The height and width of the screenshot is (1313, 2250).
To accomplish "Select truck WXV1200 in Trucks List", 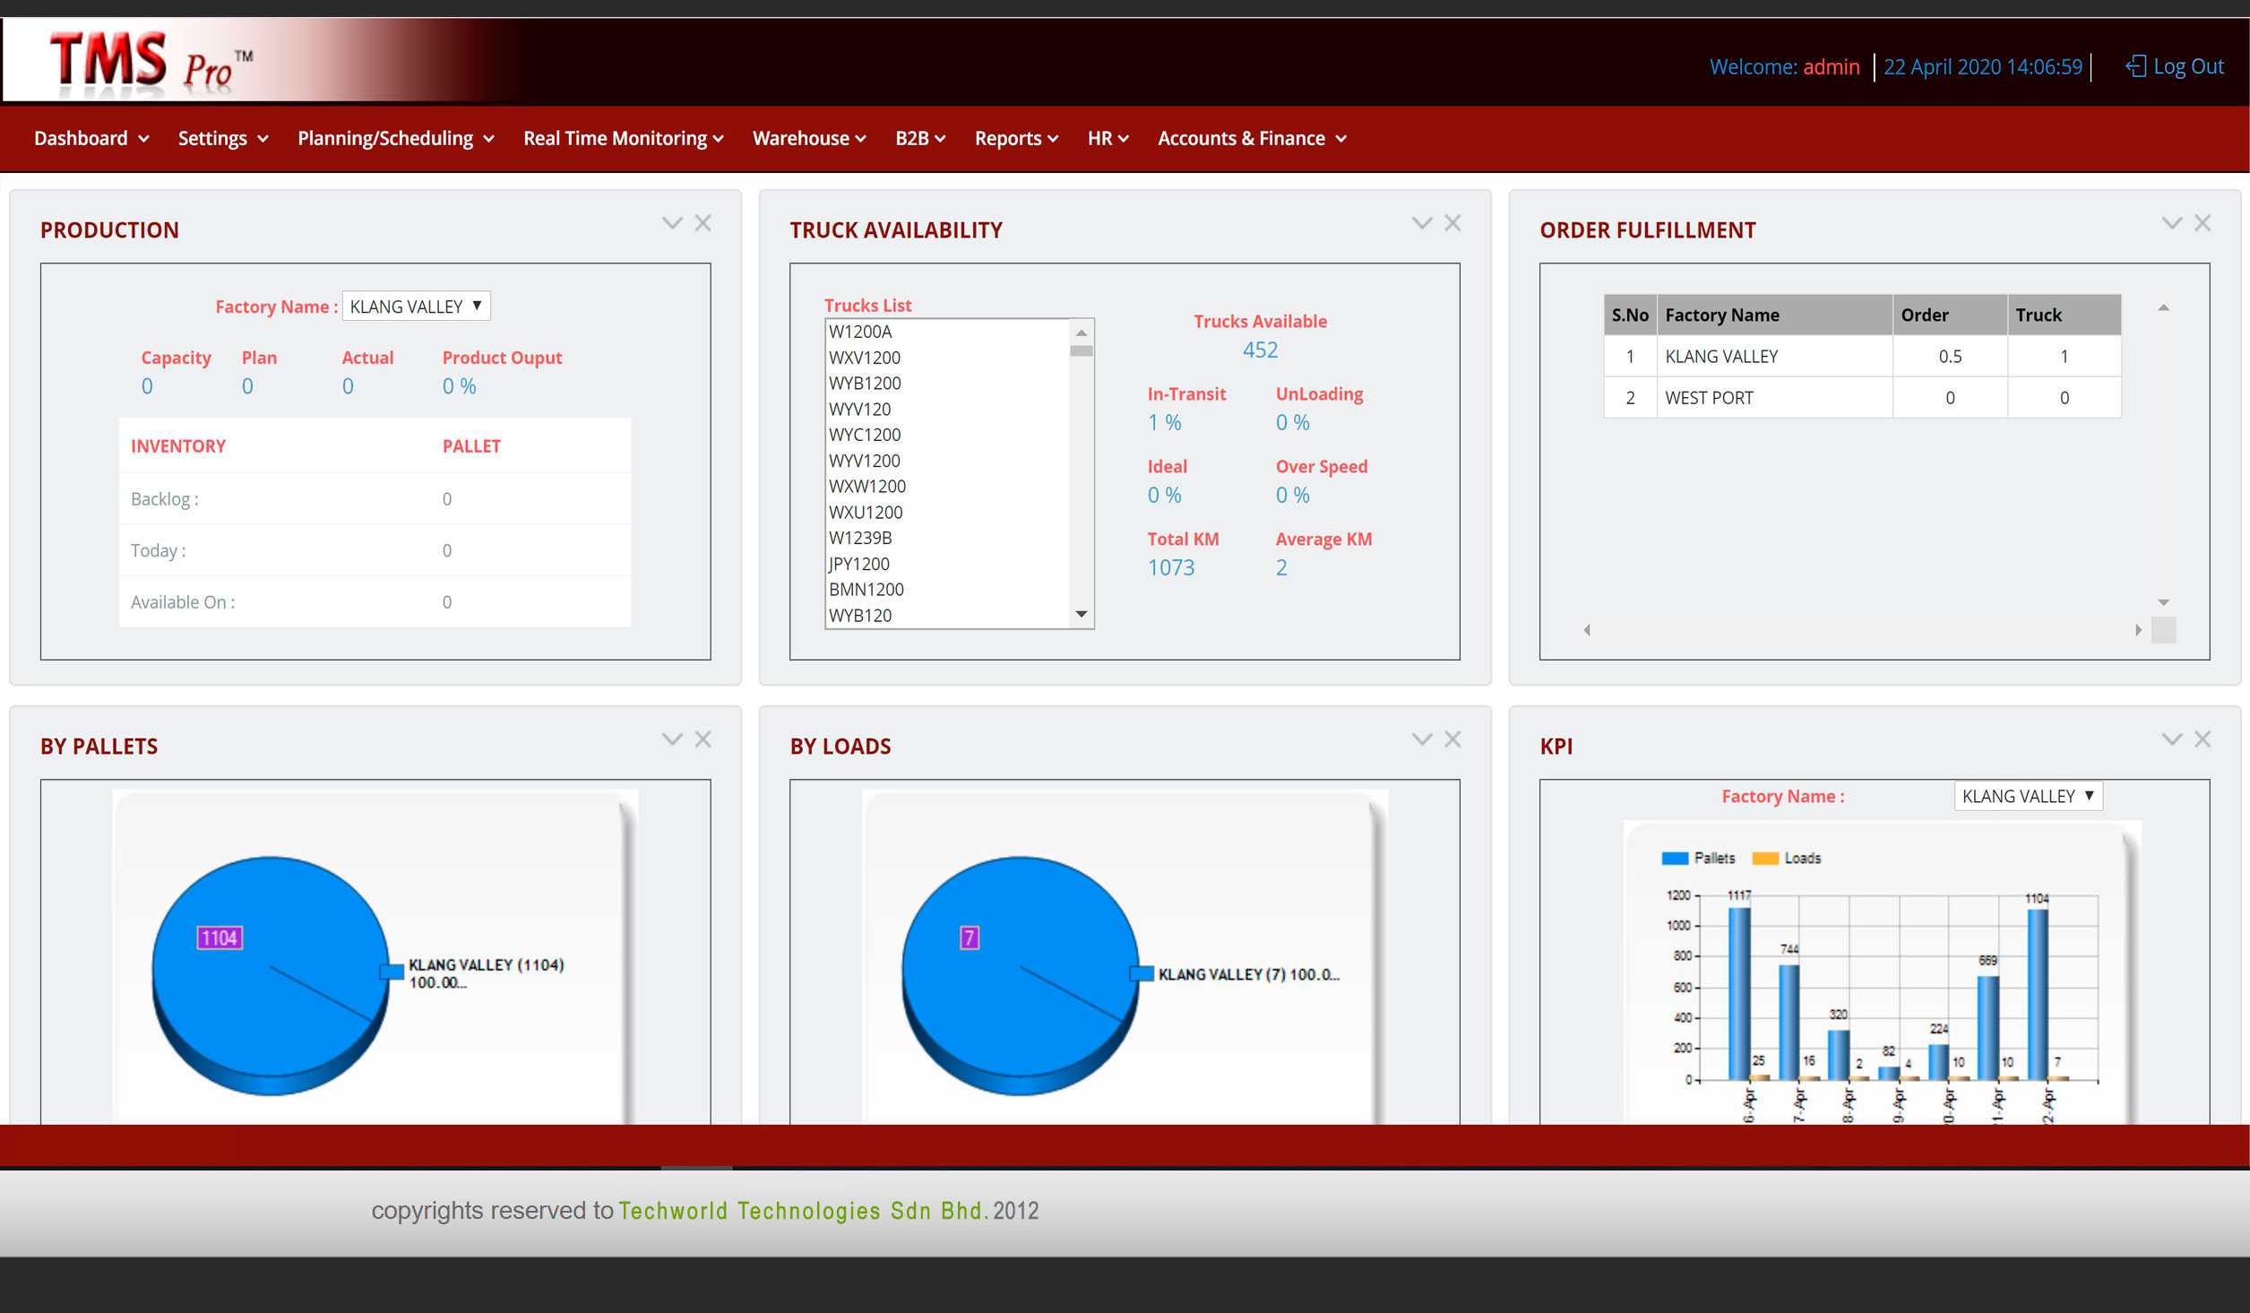I will [865, 358].
